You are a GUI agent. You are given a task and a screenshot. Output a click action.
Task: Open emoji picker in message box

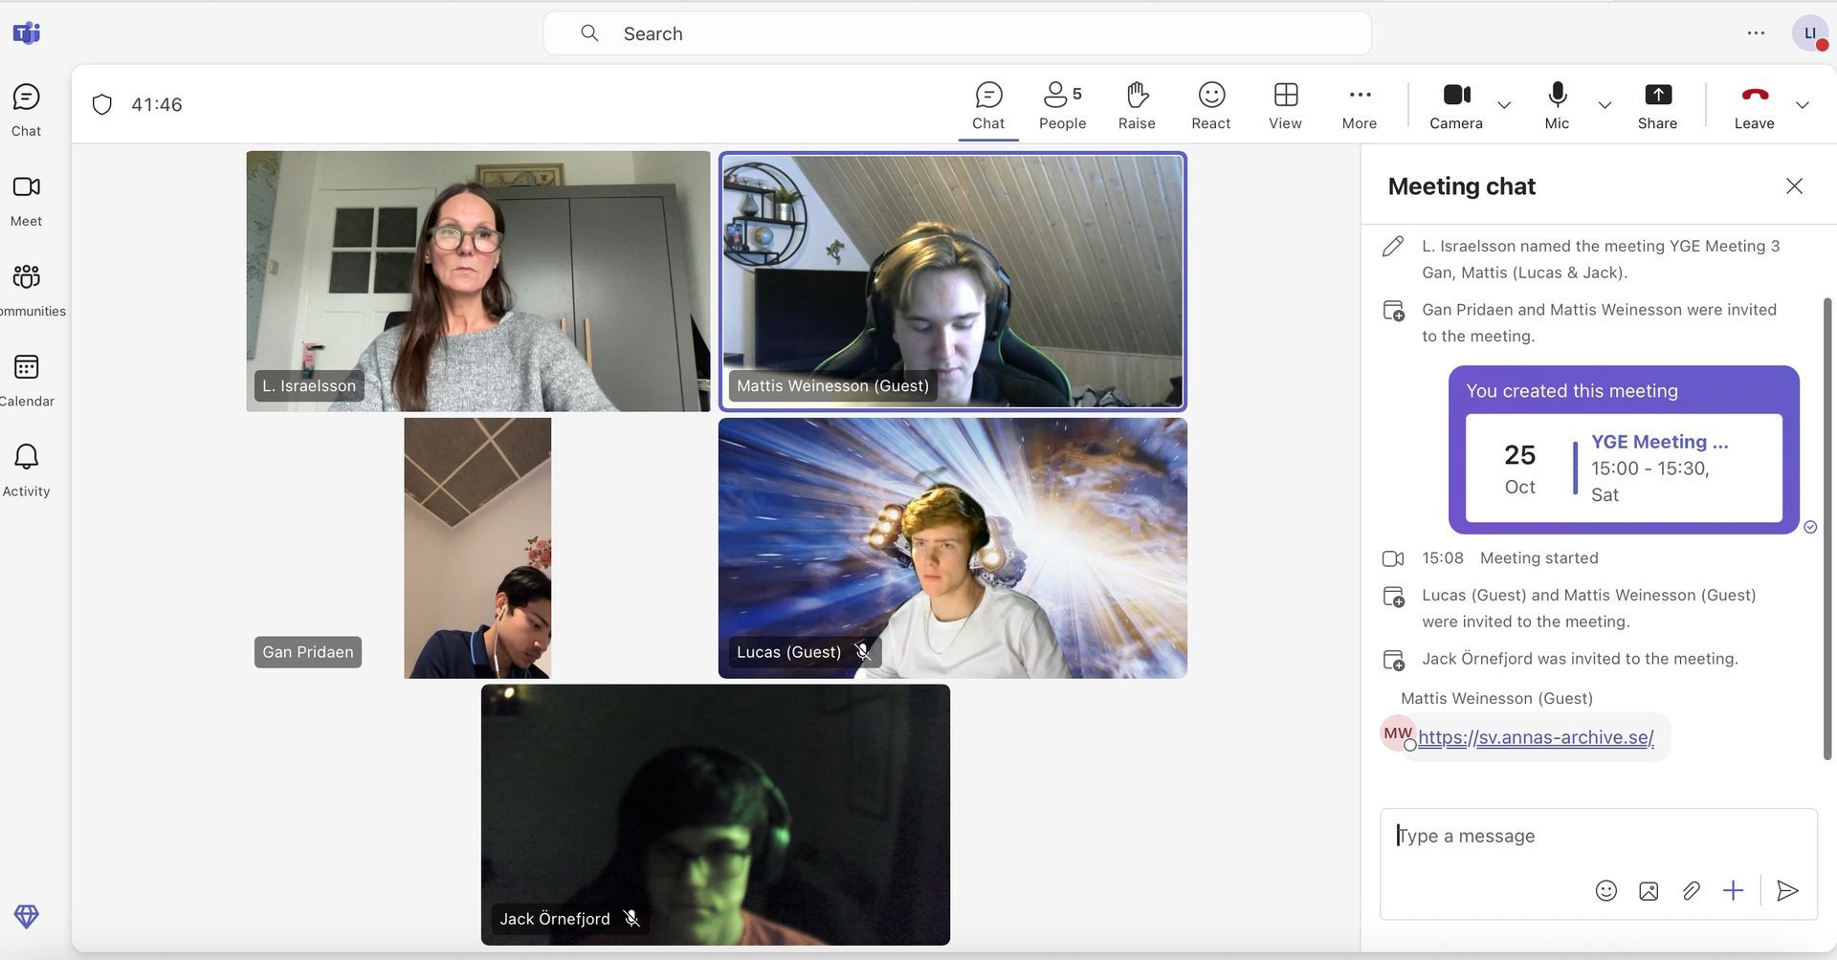[x=1605, y=891]
